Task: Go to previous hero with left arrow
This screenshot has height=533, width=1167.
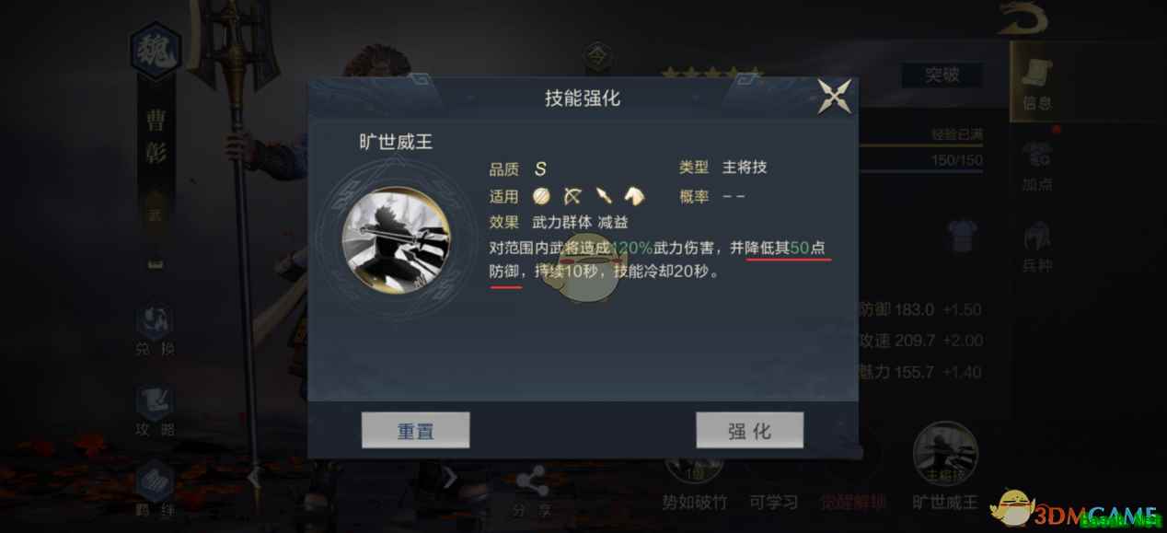Action: pos(255,477)
